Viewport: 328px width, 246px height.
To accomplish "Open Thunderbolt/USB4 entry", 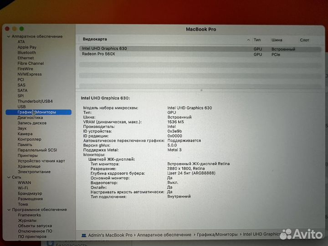I will click(35, 101).
